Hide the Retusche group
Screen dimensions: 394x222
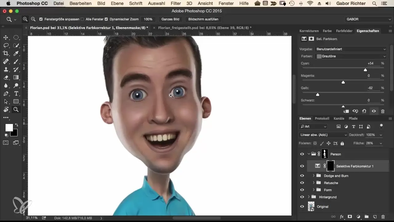pos(302,183)
